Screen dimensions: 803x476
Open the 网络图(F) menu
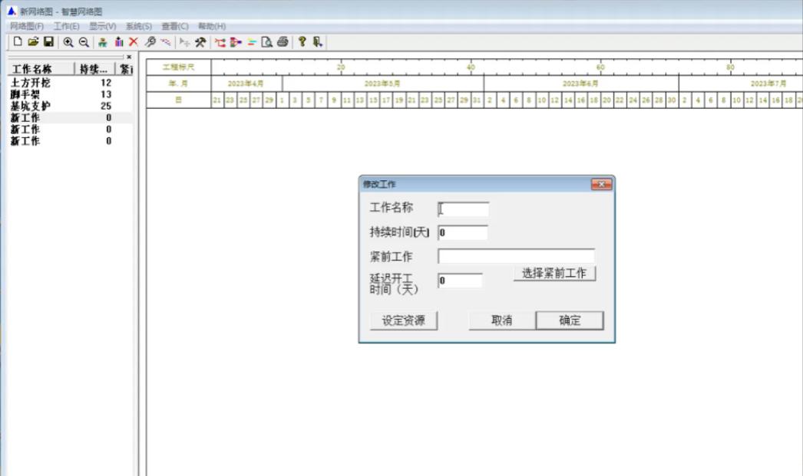pyautogui.click(x=27, y=26)
